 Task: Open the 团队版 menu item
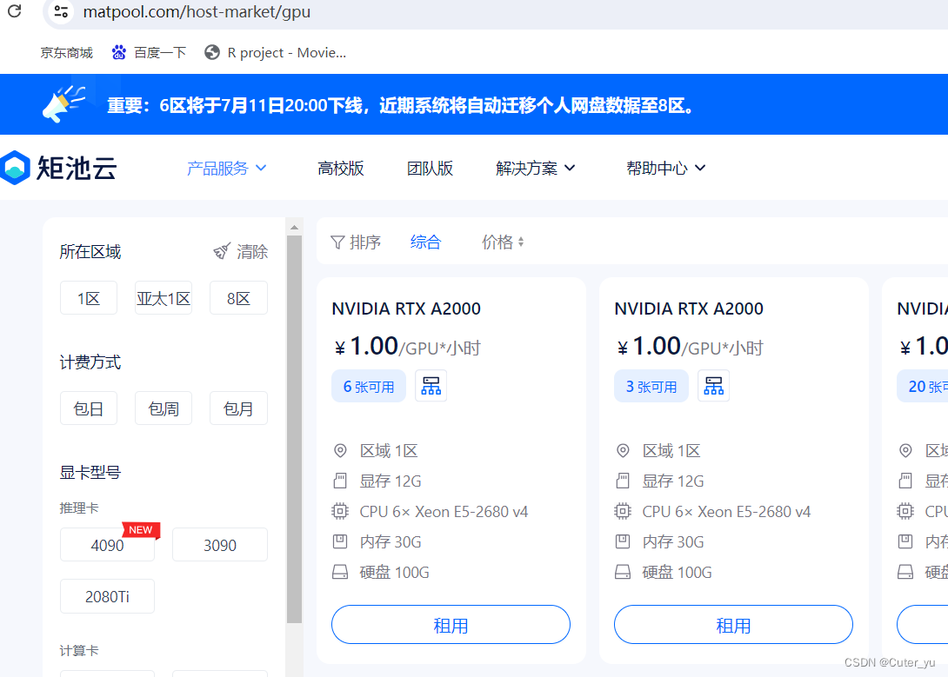click(430, 168)
